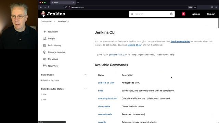Click Jenkins CLI in the breadcrumb

pyautogui.click(x=63, y=22)
